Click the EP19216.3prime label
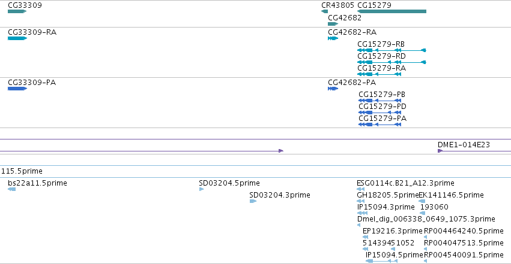 click(x=393, y=231)
